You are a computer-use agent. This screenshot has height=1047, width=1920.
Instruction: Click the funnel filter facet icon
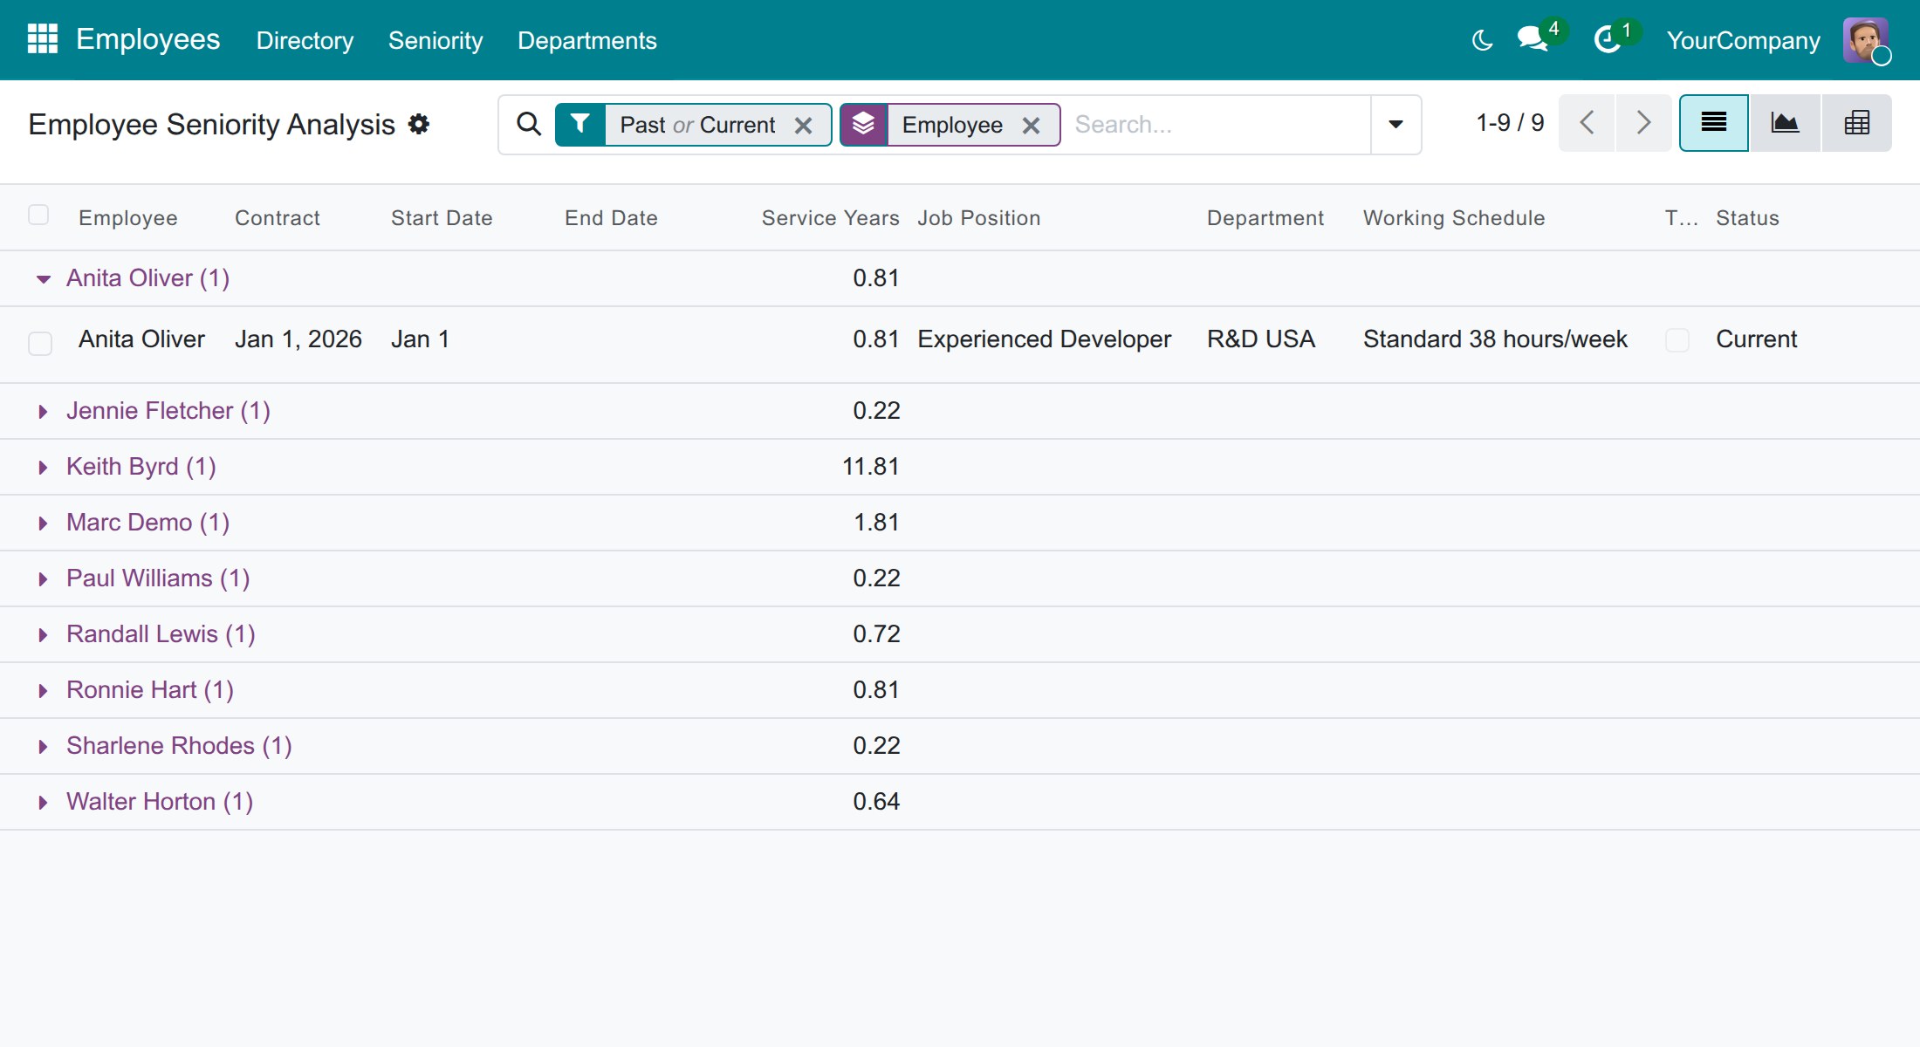tap(580, 124)
